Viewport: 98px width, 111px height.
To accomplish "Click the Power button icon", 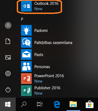I will pos(8,90).
